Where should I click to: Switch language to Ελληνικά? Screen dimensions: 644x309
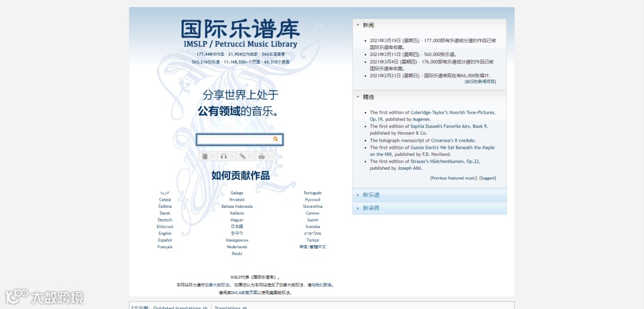tap(165, 227)
